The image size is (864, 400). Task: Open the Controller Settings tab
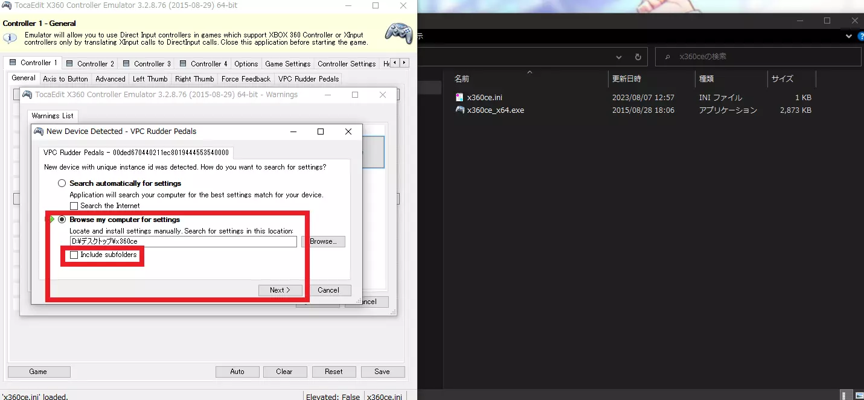point(347,63)
